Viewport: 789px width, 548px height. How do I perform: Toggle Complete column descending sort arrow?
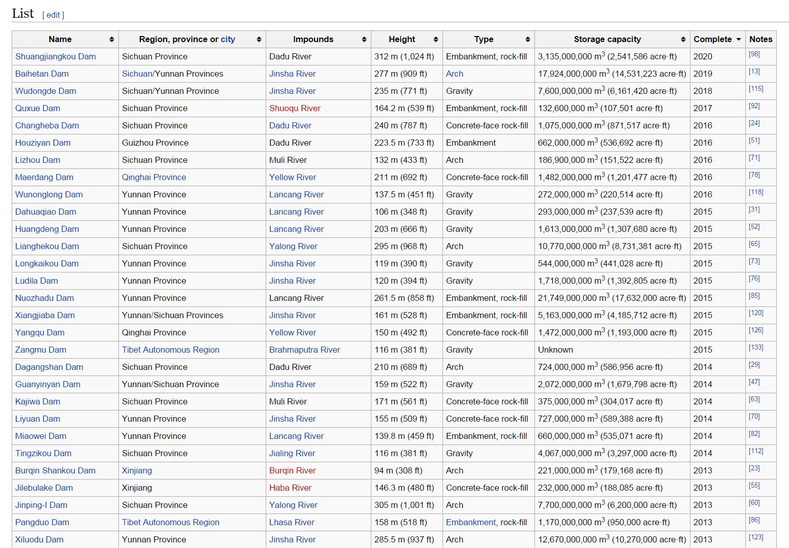(738, 40)
